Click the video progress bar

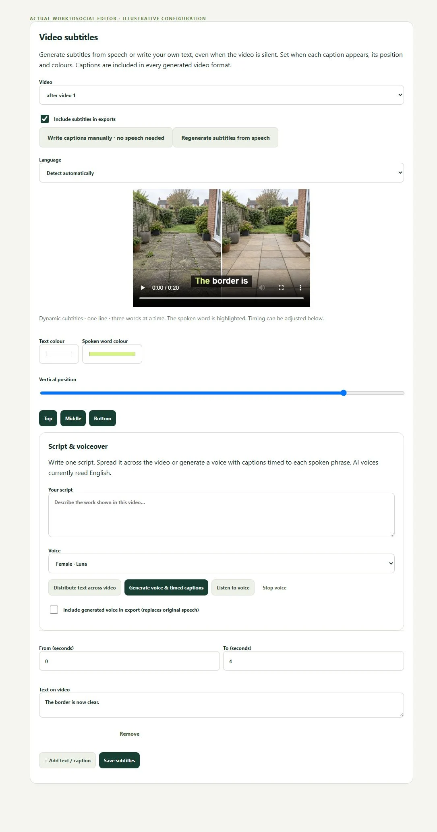222,298
